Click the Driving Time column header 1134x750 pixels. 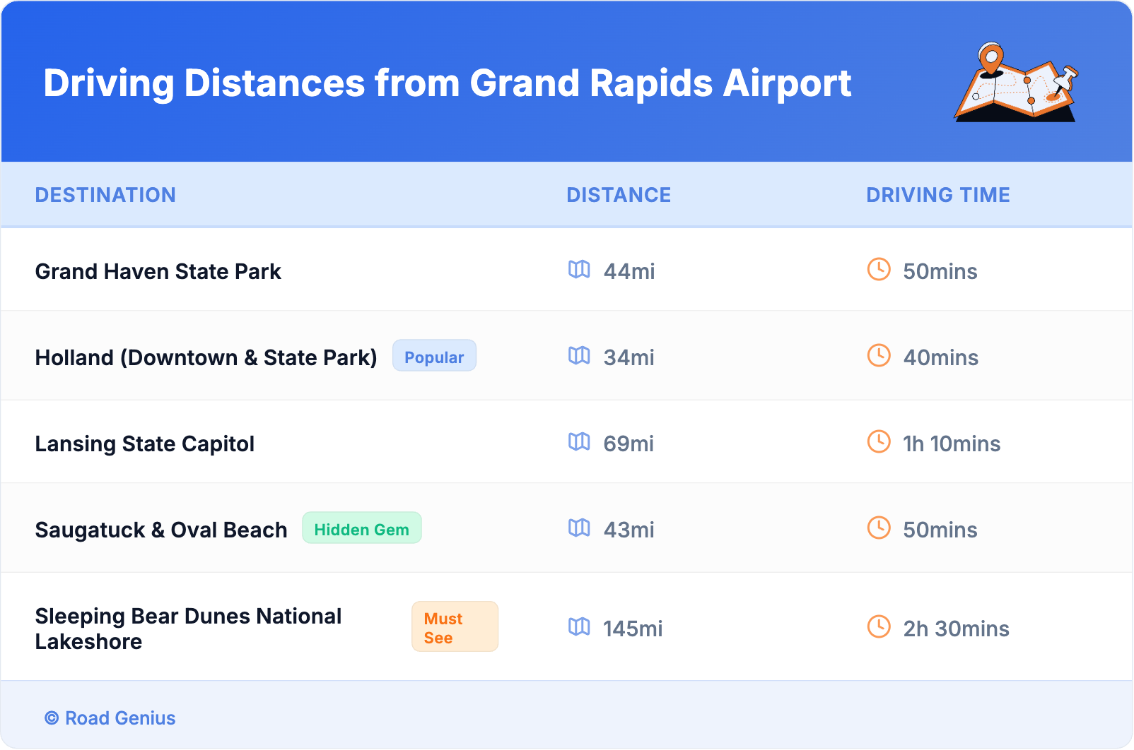(x=937, y=195)
